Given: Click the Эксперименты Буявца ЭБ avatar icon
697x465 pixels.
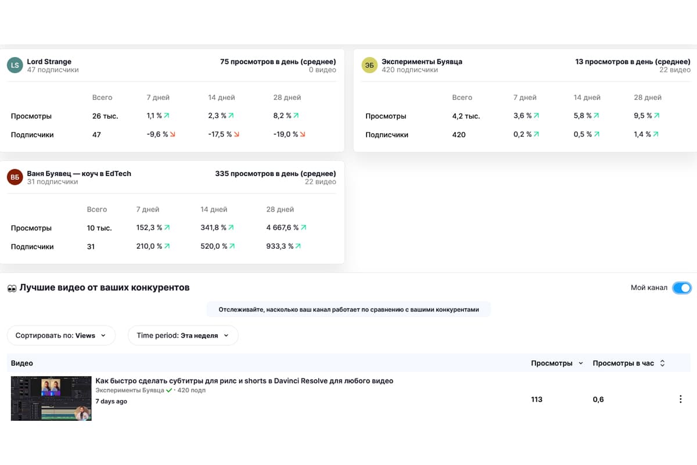Looking at the screenshot, I should (369, 65).
